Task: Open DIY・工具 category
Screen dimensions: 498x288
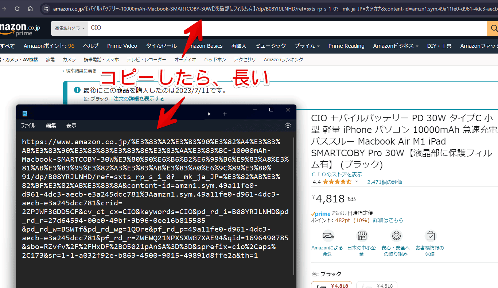Action: point(439,46)
